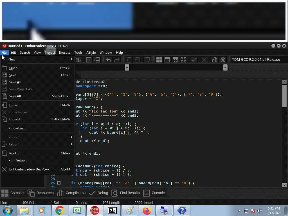Viewport: 288px width, 216px height.
Task: Choose Save As... menu entry
Action: (x=37, y=82)
